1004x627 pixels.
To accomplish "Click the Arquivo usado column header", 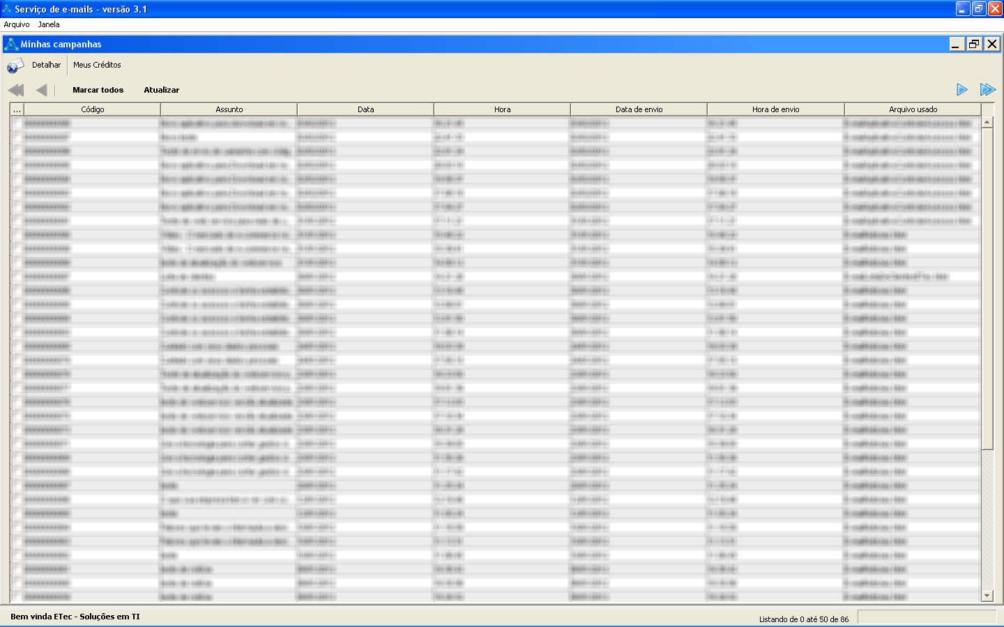I will click(x=913, y=109).
